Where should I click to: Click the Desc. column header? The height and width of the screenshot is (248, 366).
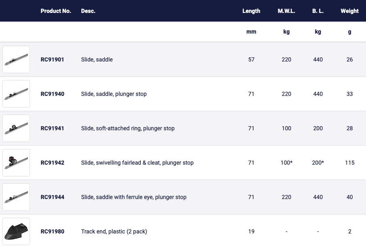[x=88, y=11]
